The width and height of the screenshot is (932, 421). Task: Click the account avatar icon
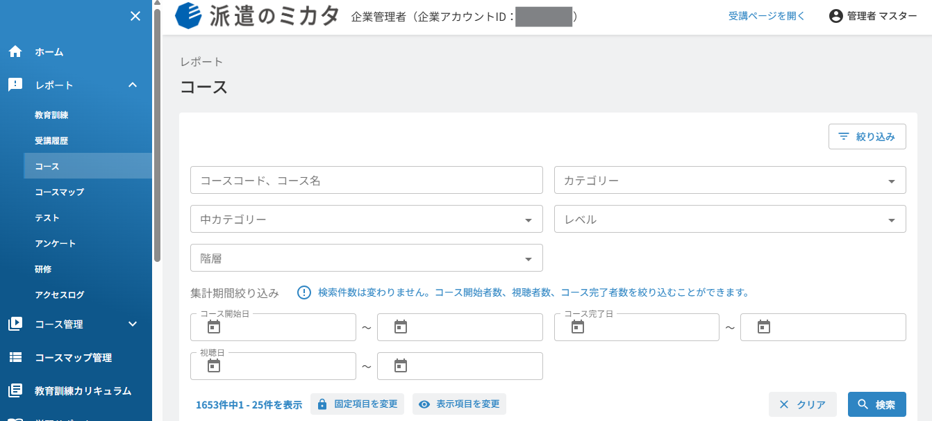835,16
